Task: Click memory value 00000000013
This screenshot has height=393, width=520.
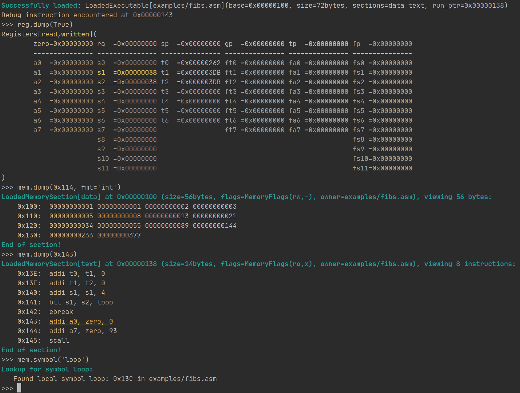Action: tap(167, 216)
